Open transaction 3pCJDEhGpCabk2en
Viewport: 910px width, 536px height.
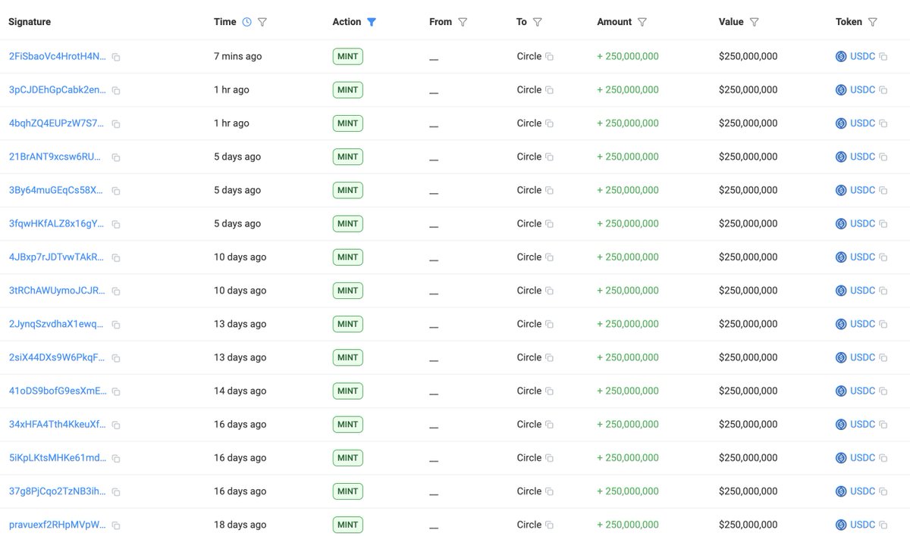[x=58, y=90]
